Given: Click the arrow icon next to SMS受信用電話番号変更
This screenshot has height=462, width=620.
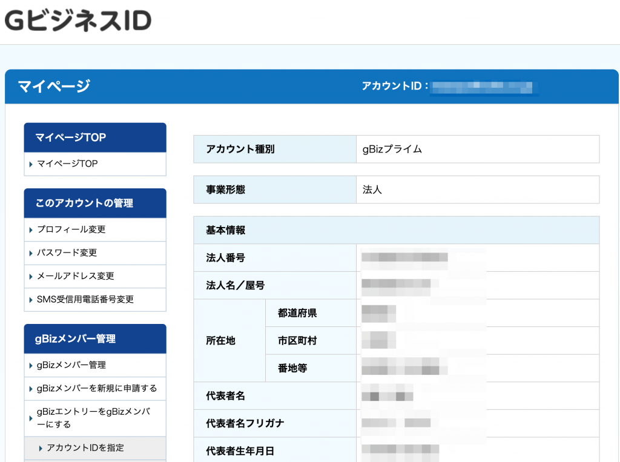Looking at the screenshot, I should (31, 300).
